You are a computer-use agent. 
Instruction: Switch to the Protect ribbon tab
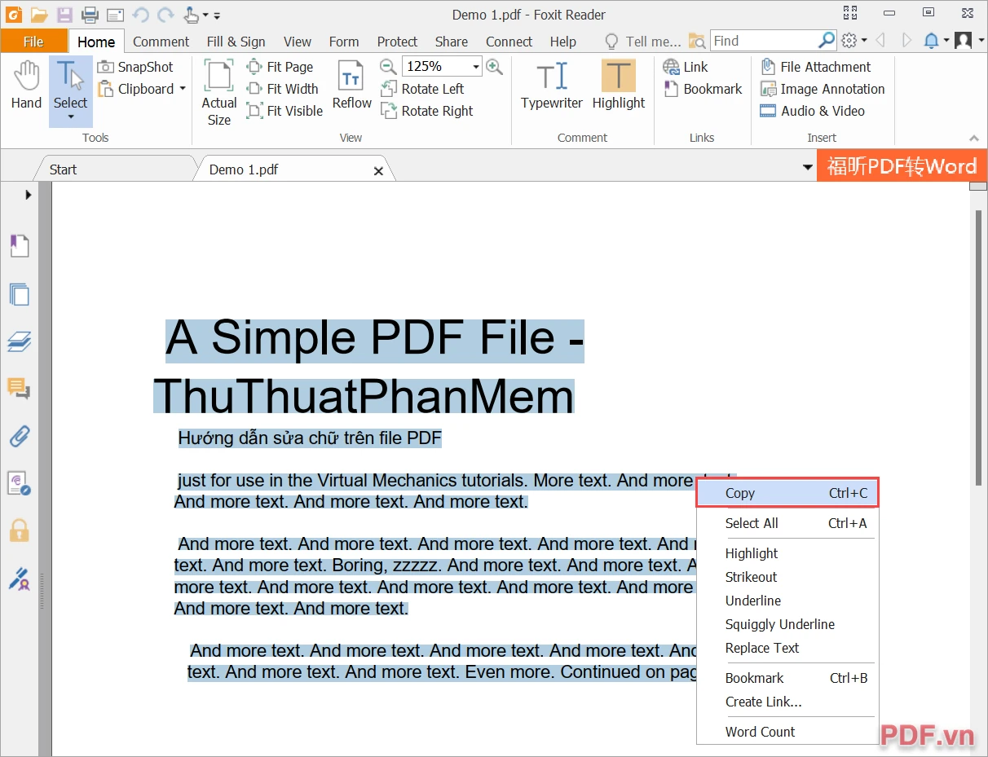click(x=397, y=42)
